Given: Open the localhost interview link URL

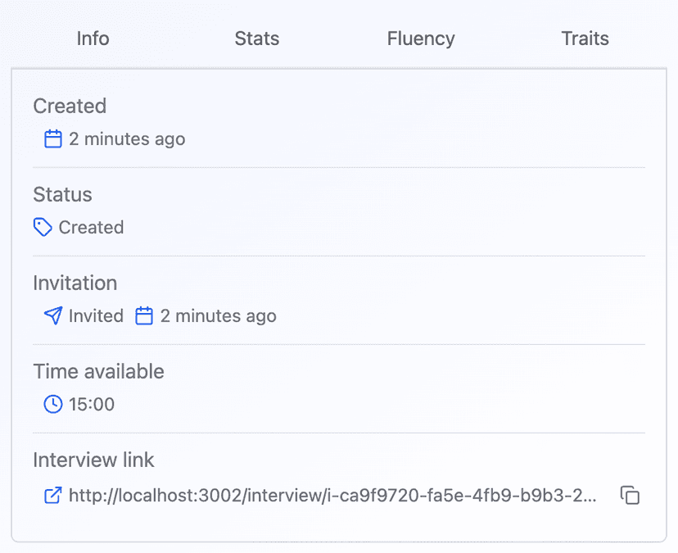Looking at the screenshot, I should pyautogui.click(x=332, y=495).
